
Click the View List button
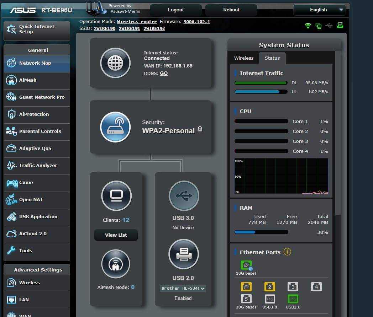point(116,235)
